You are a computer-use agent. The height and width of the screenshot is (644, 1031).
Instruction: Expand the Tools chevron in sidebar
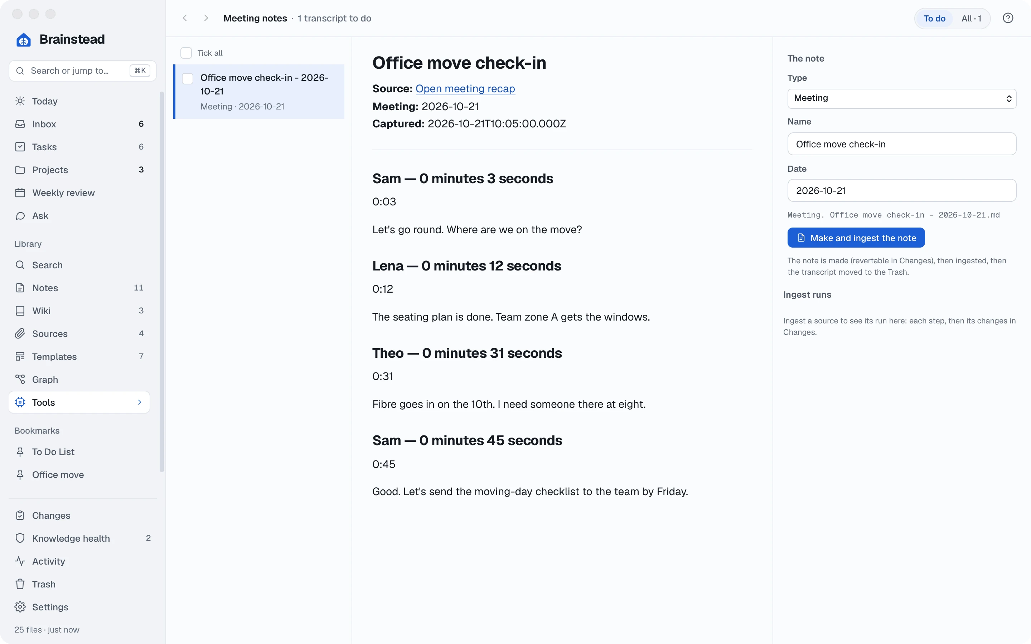[139, 402]
